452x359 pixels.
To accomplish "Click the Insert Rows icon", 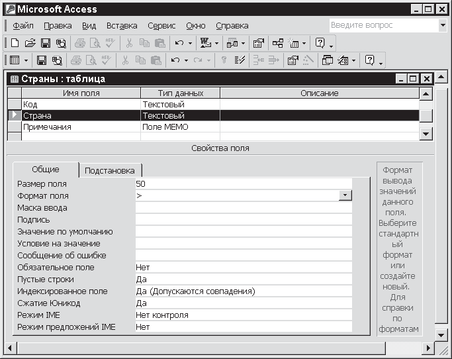I will tap(259, 60).
